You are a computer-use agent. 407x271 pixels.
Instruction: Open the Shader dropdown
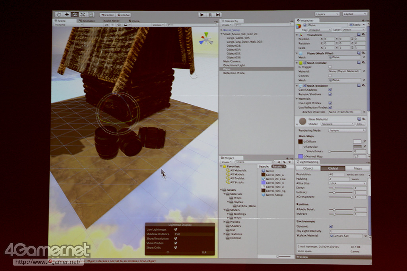[x=337, y=124]
